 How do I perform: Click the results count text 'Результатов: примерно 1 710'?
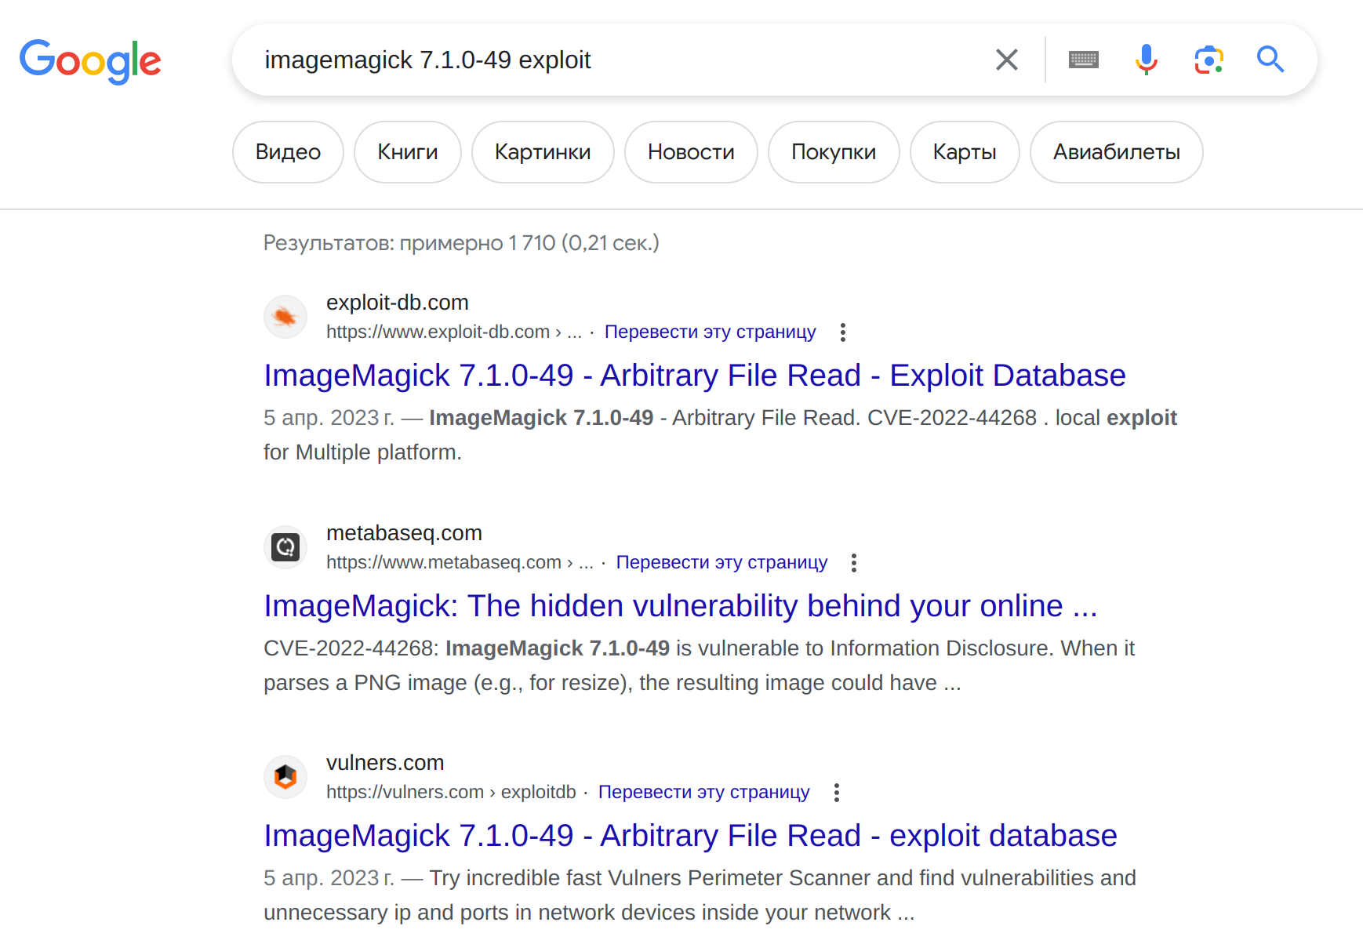461,243
